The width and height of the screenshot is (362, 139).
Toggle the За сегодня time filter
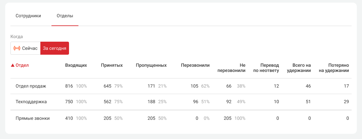tap(55, 48)
